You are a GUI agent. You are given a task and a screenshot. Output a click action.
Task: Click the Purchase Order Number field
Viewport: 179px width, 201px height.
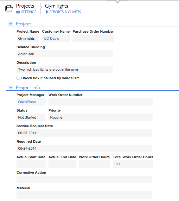pos(93,38)
